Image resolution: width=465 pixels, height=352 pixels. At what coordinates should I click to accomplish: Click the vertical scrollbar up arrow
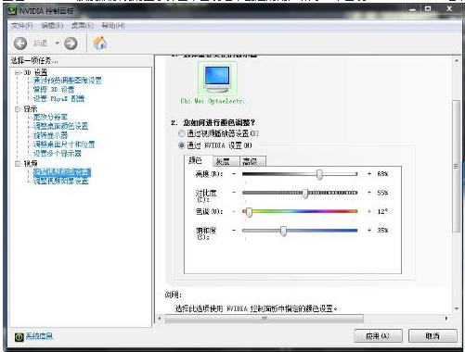click(457, 60)
